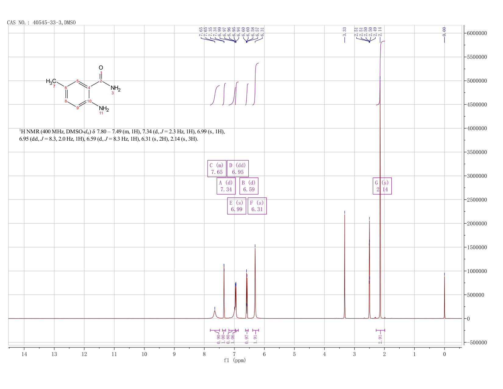Click the E (s) 6.99 multiplet box
503x389 pixels.
coord(237,206)
